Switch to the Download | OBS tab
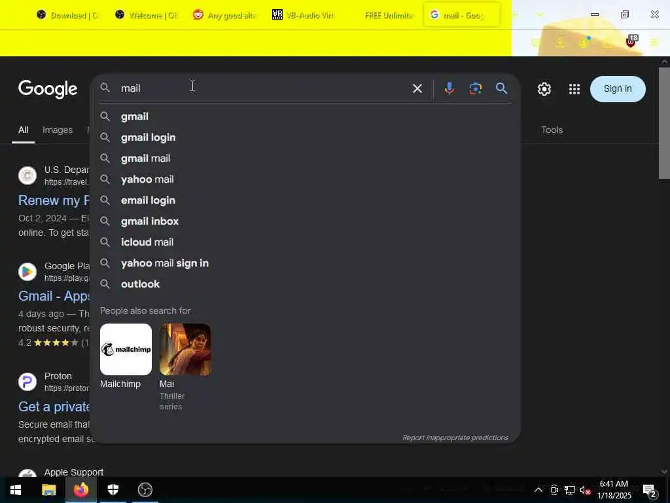This screenshot has height=503, width=670. [x=67, y=15]
